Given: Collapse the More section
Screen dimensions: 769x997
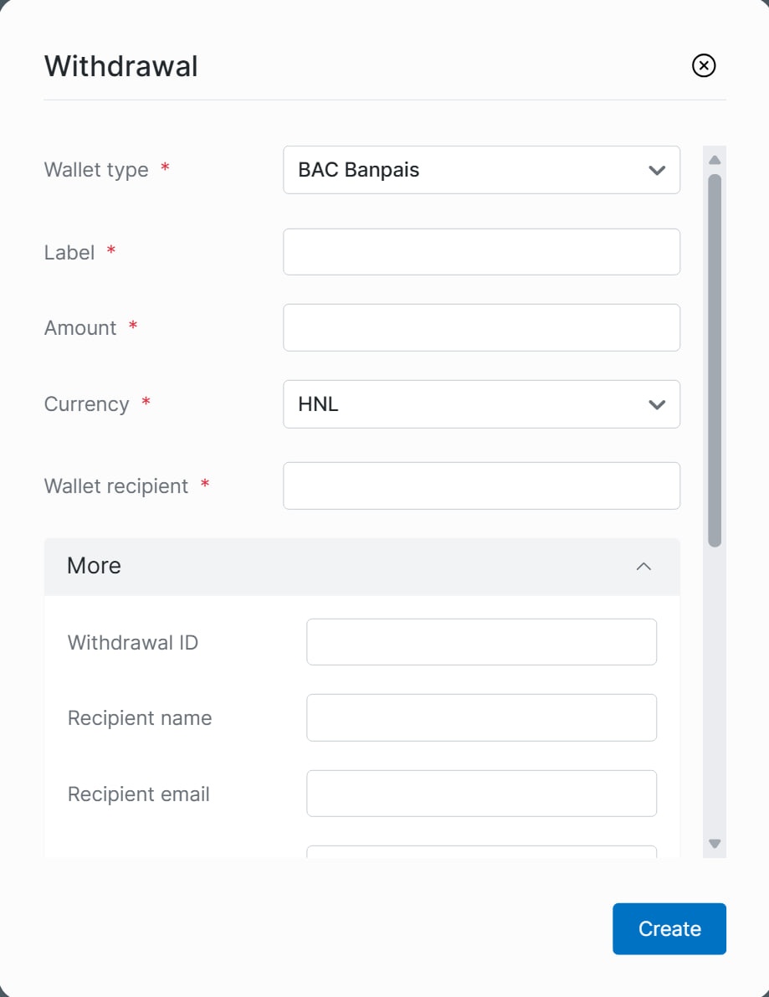Looking at the screenshot, I should click(361, 567).
